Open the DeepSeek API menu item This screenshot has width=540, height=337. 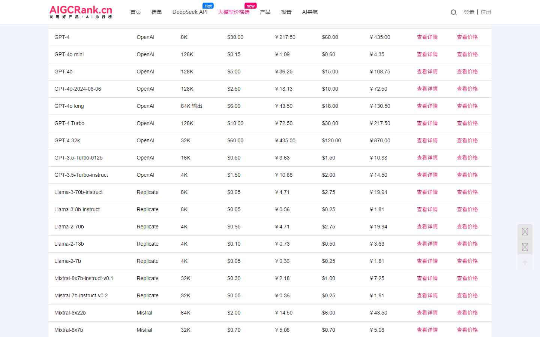(x=190, y=12)
